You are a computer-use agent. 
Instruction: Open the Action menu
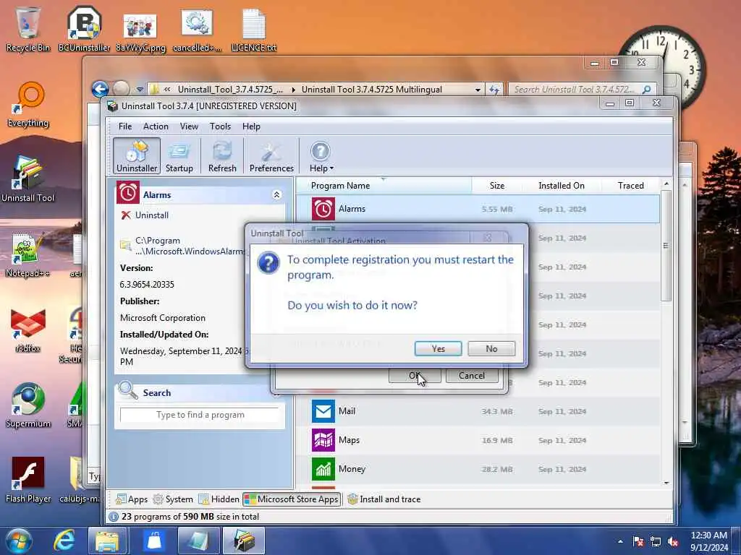pos(156,126)
